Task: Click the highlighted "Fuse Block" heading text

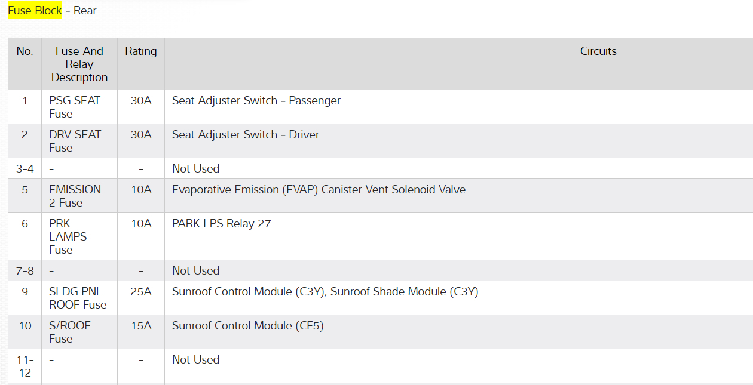Action: pos(35,11)
